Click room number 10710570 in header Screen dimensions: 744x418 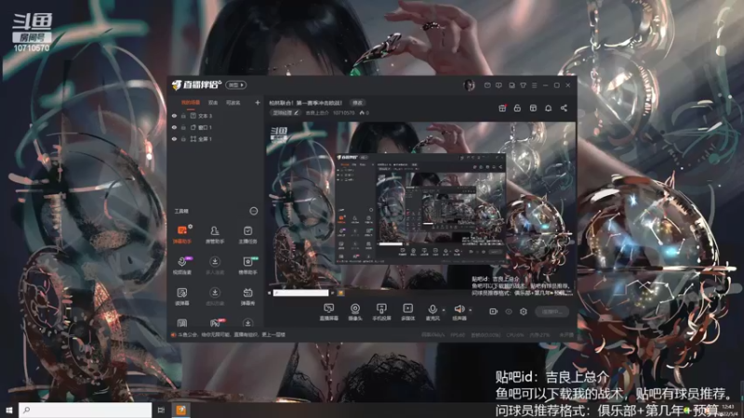pos(343,112)
